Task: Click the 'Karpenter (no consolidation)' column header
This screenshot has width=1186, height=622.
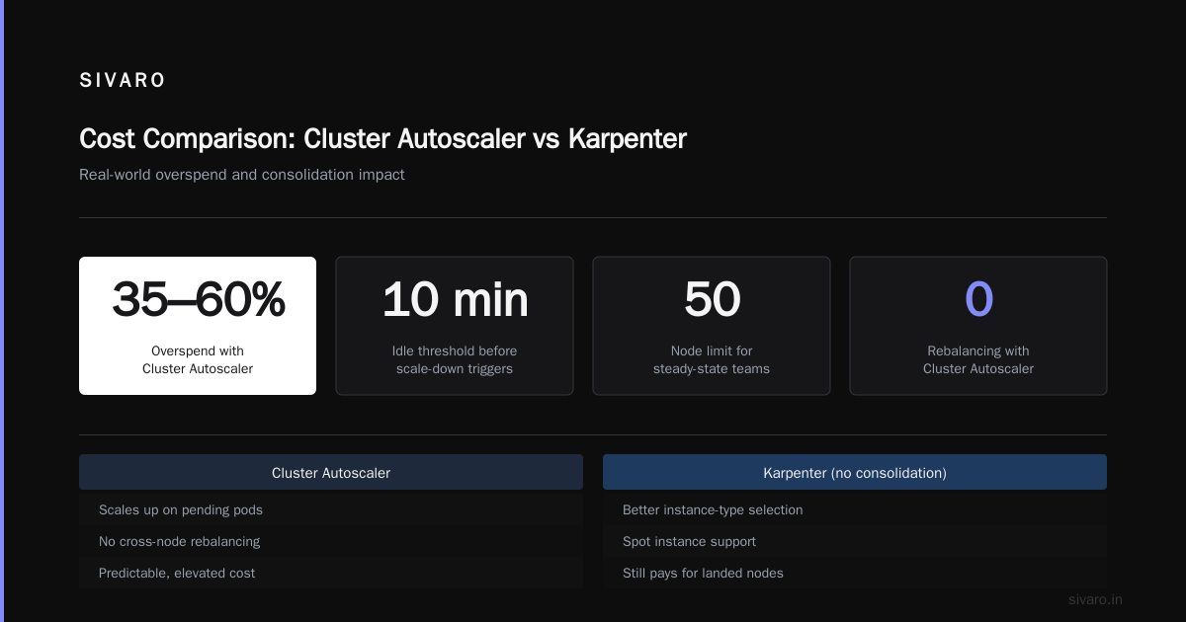Action: [x=855, y=472]
